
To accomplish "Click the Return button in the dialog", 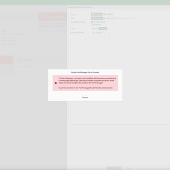I will 85,97.
